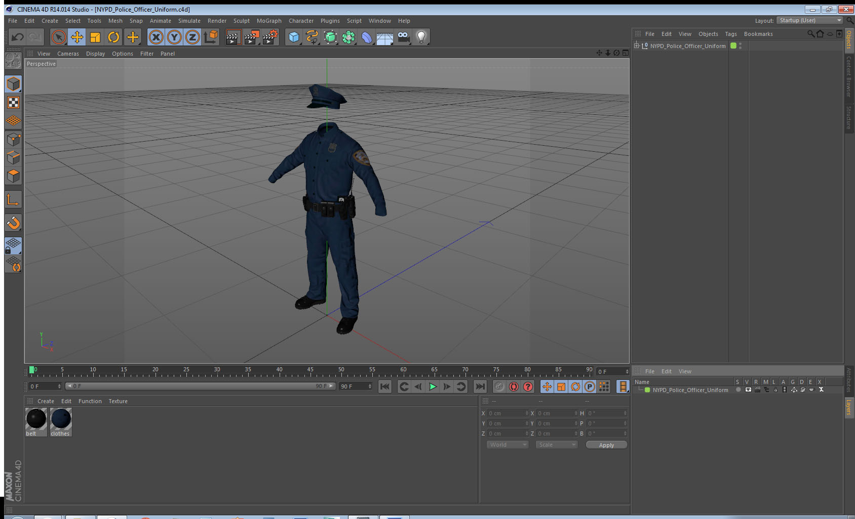Activate the Move tool

(x=77, y=37)
